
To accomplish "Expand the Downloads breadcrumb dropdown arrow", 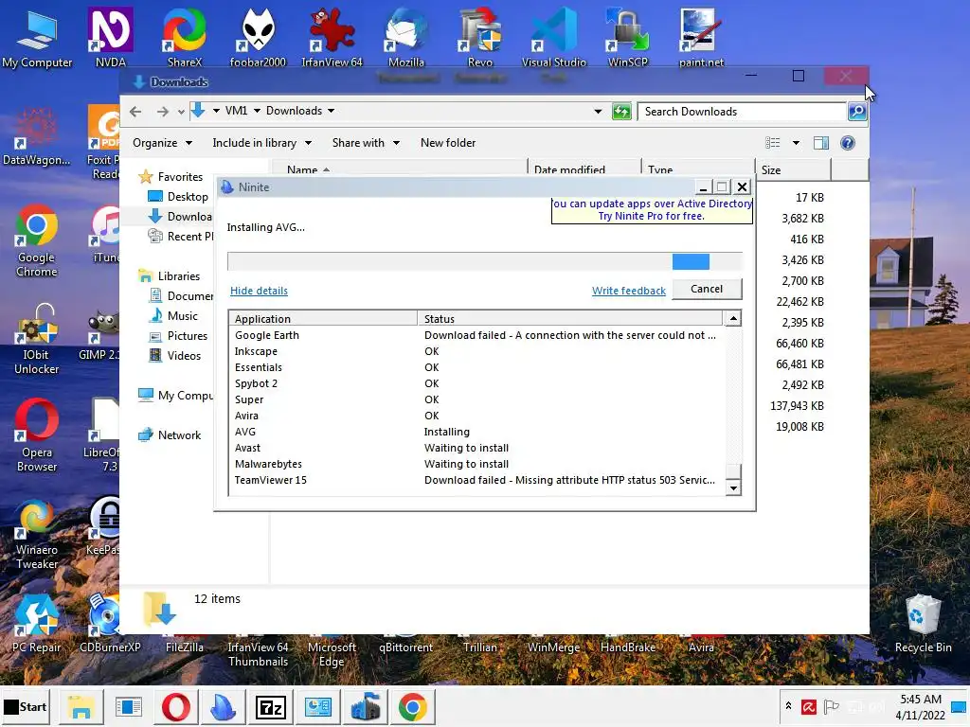I will click(x=331, y=112).
